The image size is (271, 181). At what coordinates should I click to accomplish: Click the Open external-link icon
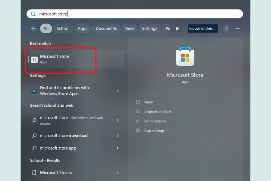138,102
